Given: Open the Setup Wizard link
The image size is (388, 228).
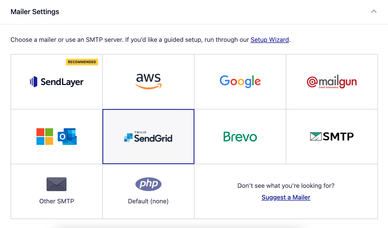Looking at the screenshot, I should 270,40.
